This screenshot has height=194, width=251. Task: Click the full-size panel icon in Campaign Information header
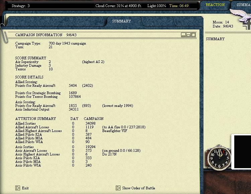[x=193, y=35]
